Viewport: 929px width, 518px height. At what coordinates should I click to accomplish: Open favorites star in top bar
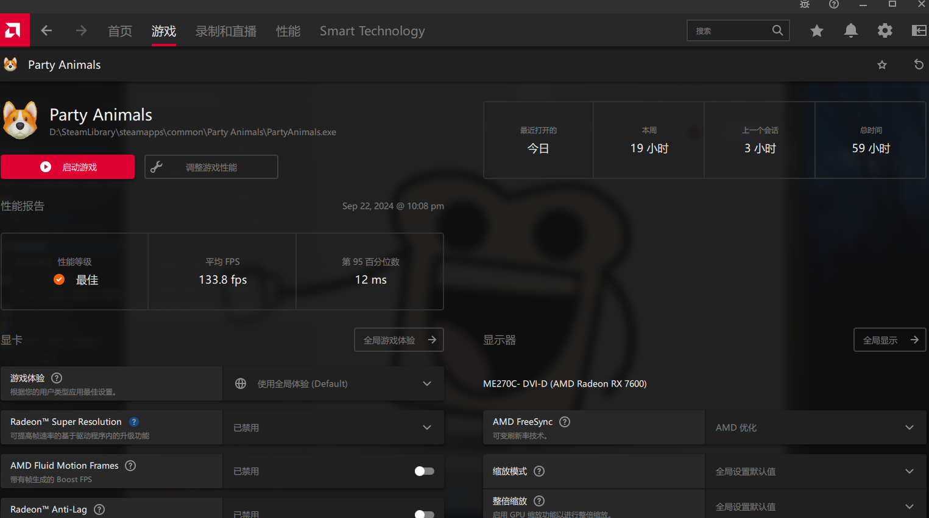point(817,30)
